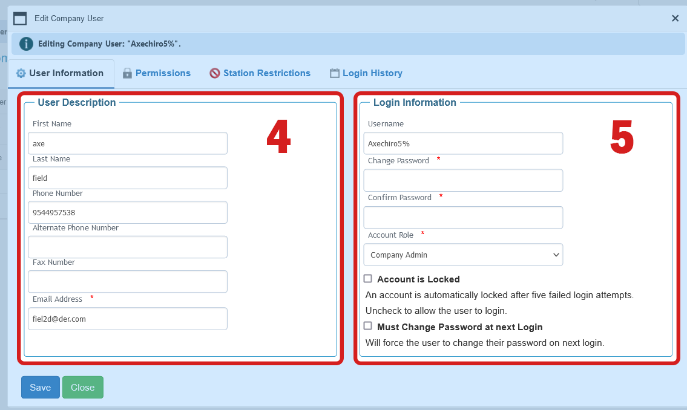
Task: Click the Change Password field
Action: coord(462,180)
